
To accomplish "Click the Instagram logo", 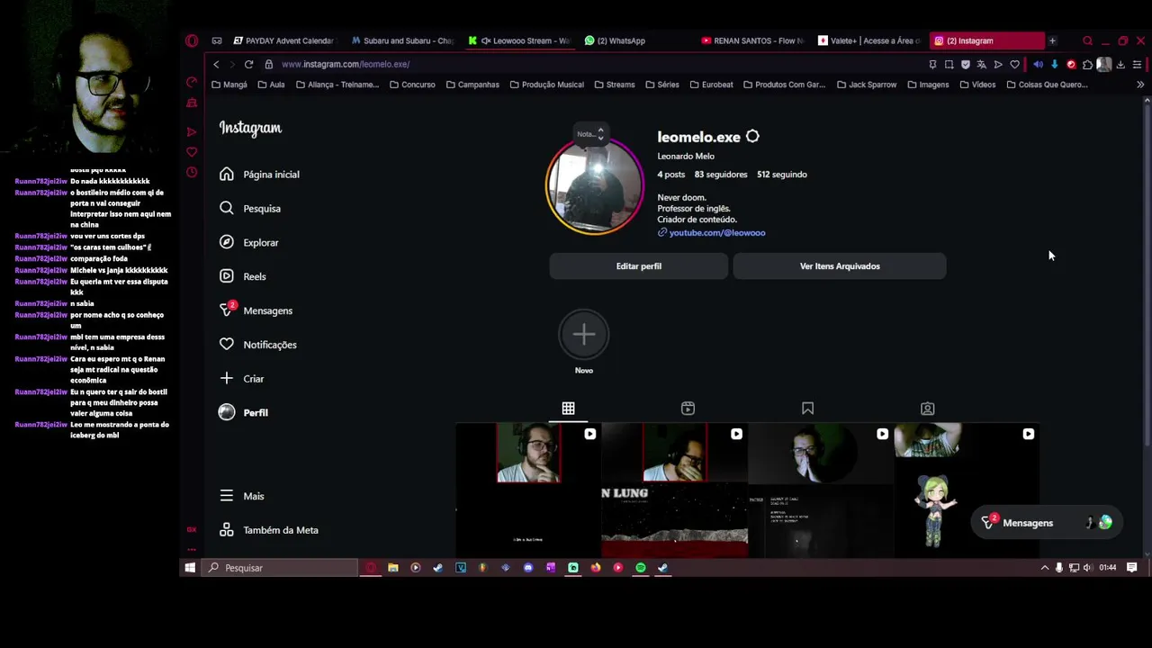I will 250,129.
